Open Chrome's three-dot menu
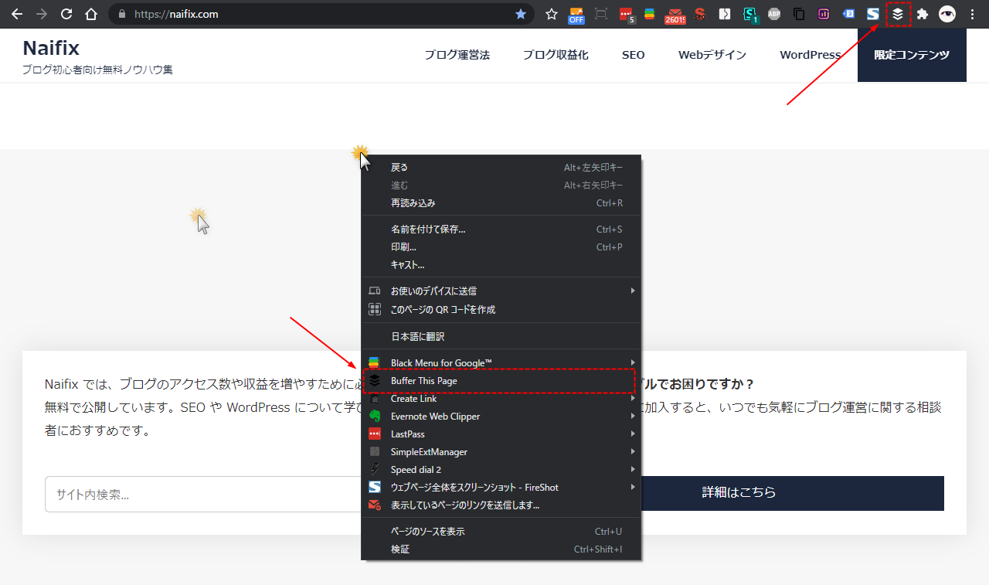This screenshot has height=585, width=989. (972, 14)
